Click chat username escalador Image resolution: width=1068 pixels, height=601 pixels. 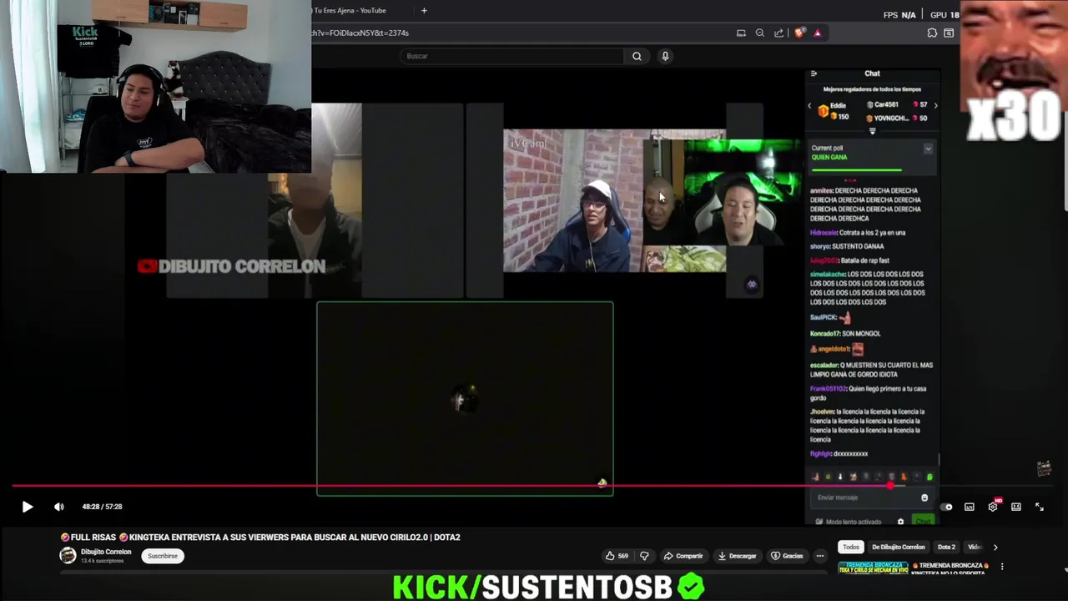tap(824, 366)
